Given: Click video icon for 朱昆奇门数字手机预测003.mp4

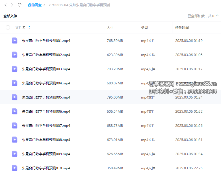Looking at the screenshot, I should [x=15, y=69].
